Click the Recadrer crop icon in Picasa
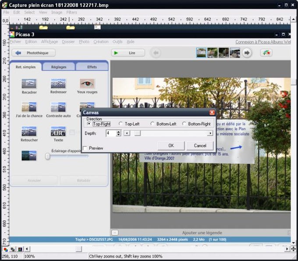 (29, 83)
